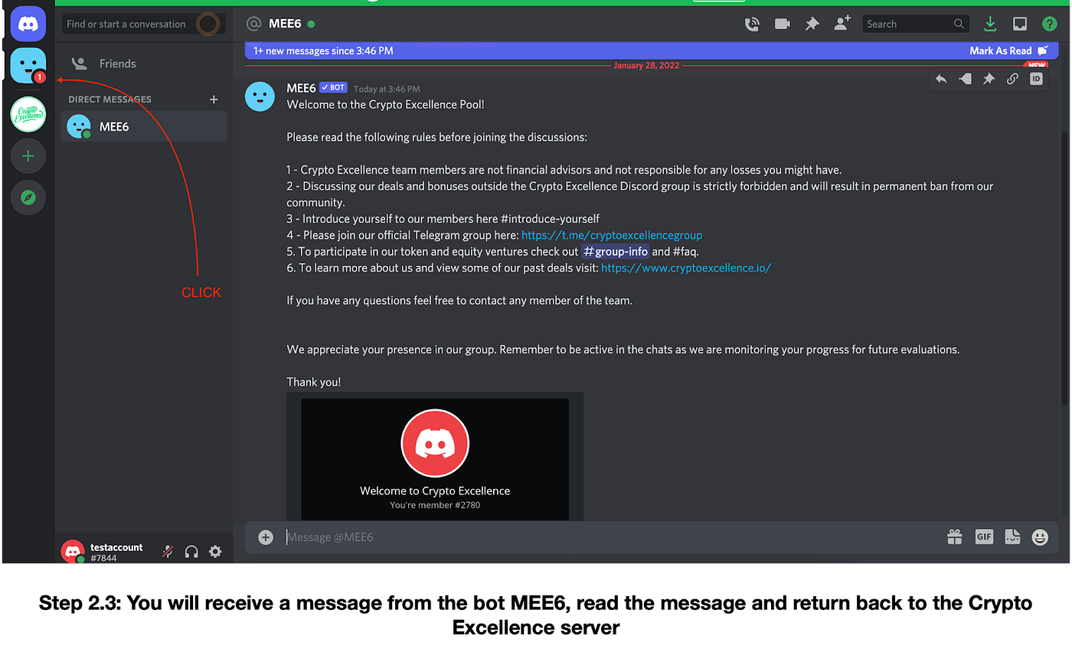Image resolution: width=1072 pixels, height=649 pixels.
Task: Click 'Welcome to the Crypto Excellence Pool!' text
Action: pyautogui.click(x=386, y=104)
